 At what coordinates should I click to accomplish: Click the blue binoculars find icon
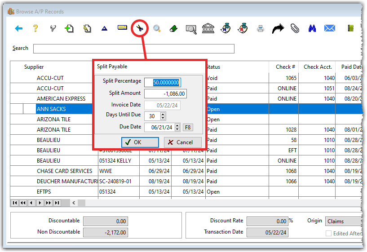[312, 28]
